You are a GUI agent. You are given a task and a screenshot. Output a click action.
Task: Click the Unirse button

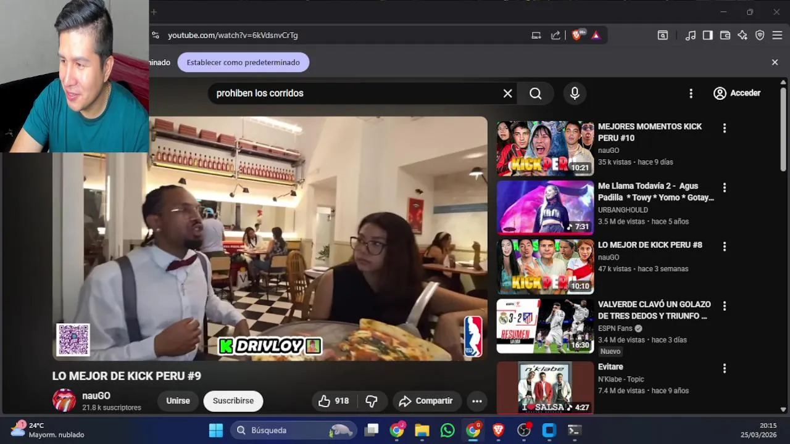pyautogui.click(x=178, y=401)
